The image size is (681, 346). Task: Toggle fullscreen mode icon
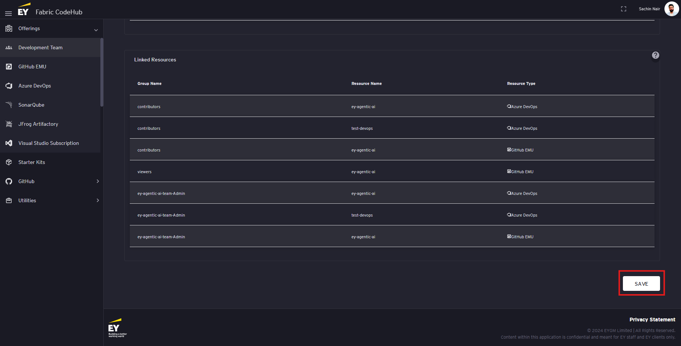624,9
